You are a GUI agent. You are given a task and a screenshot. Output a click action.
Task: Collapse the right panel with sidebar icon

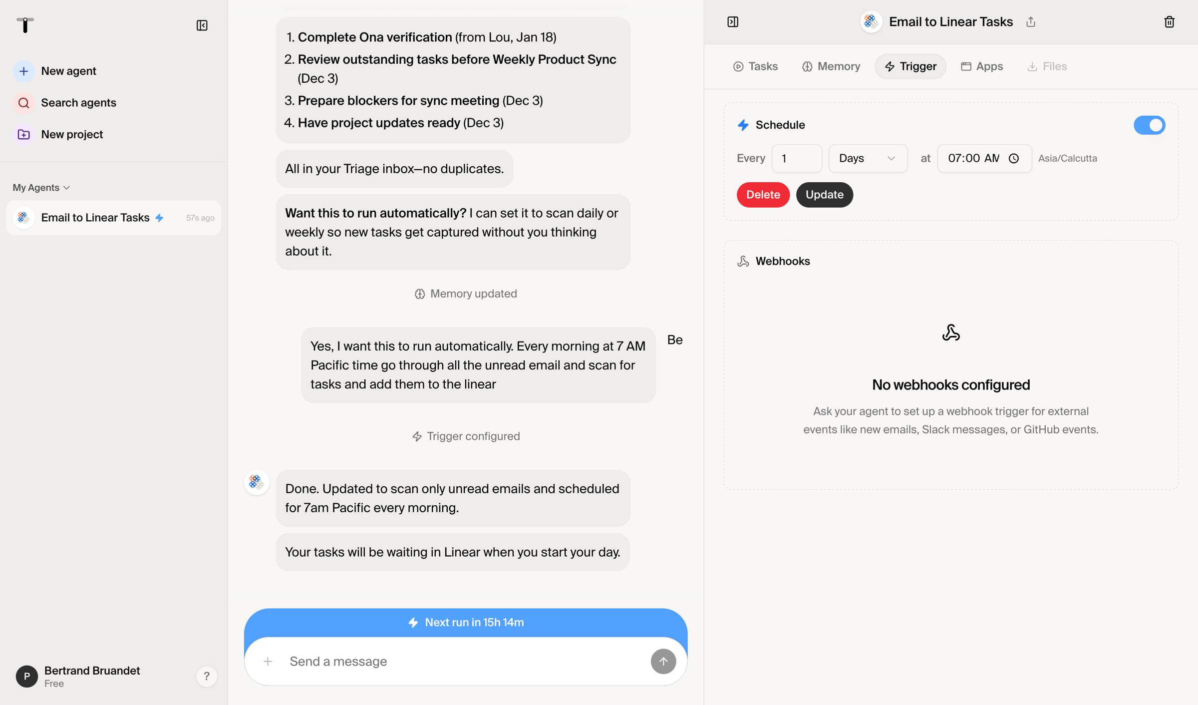point(733,22)
